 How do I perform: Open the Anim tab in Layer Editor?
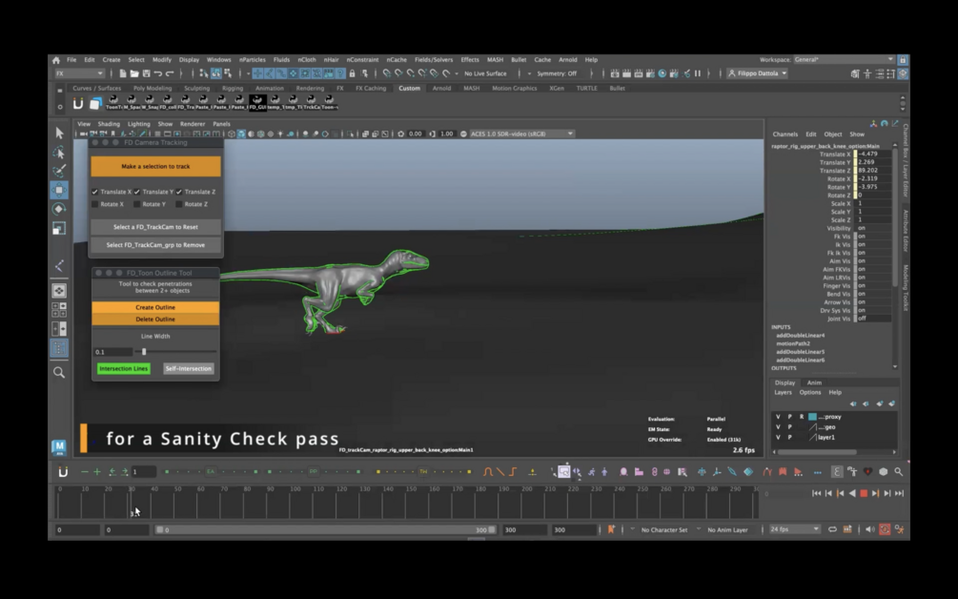click(x=814, y=382)
